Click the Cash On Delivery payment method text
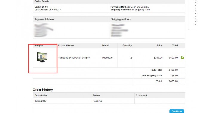Image resolution: width=212 pixels, height=113 pixels. pos(140,7)
